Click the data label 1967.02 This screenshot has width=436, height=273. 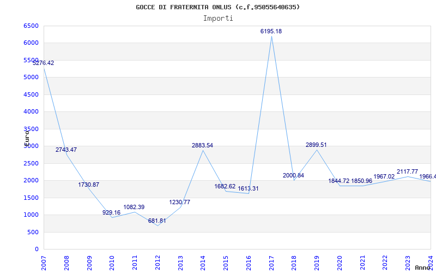click(x=384, y=176)
